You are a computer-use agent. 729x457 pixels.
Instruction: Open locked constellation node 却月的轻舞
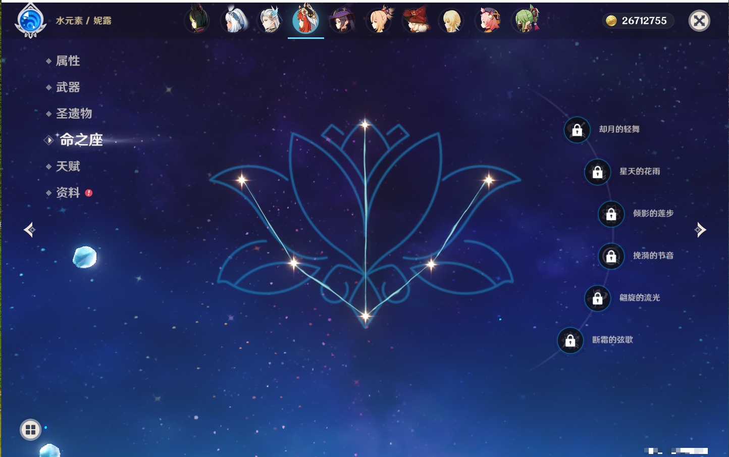point(577,130)
